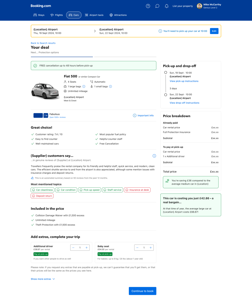Click the savings icon in saving £36 box
This screenshot has width=252, height=305.
(x=167, y=181)
